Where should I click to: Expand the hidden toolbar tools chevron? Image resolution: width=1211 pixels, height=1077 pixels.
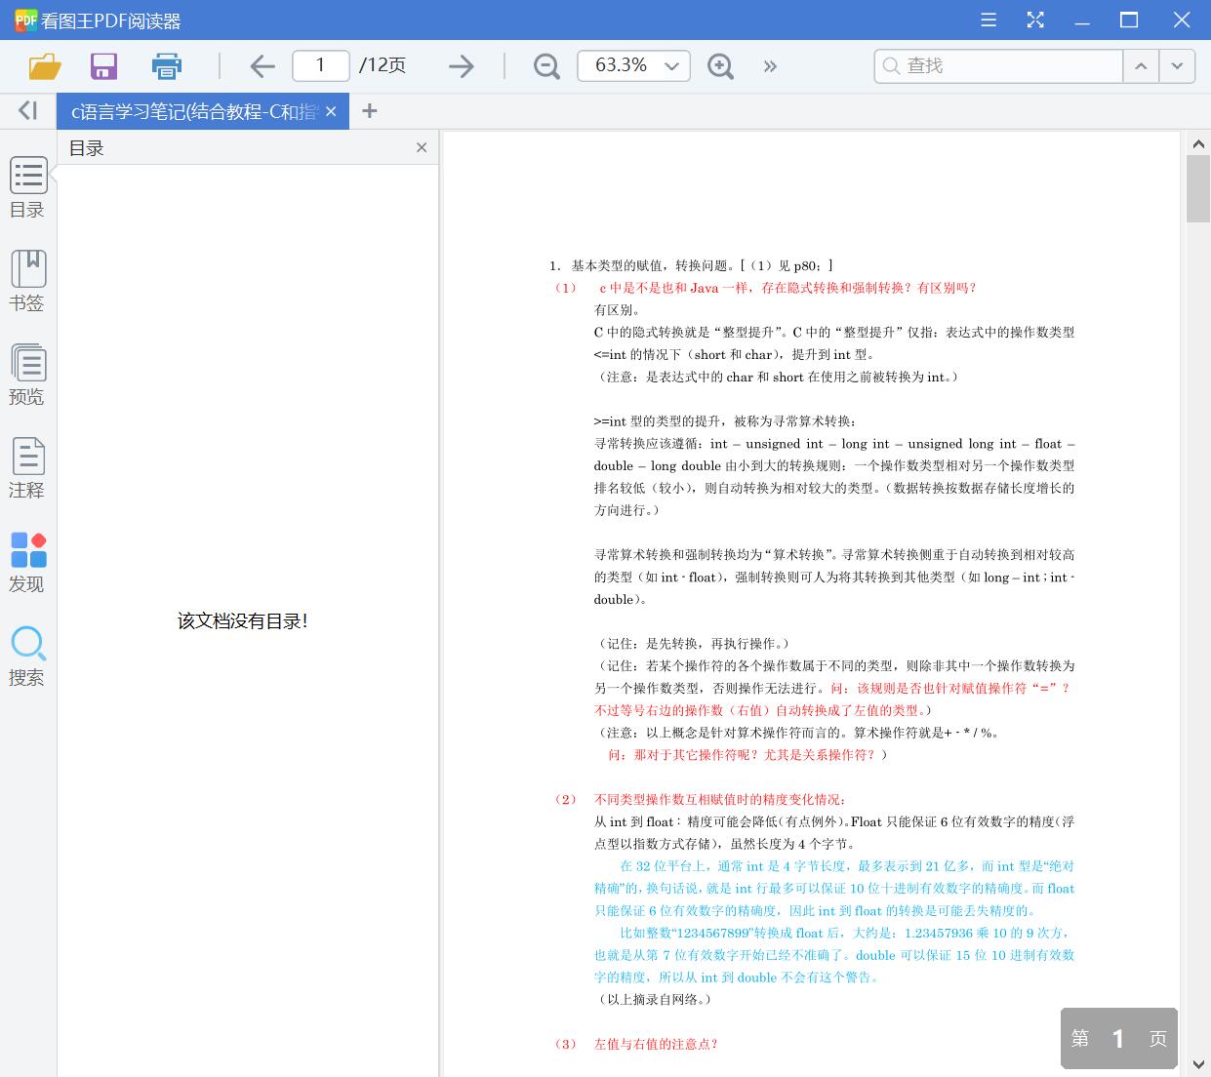[x=770, y=65]
